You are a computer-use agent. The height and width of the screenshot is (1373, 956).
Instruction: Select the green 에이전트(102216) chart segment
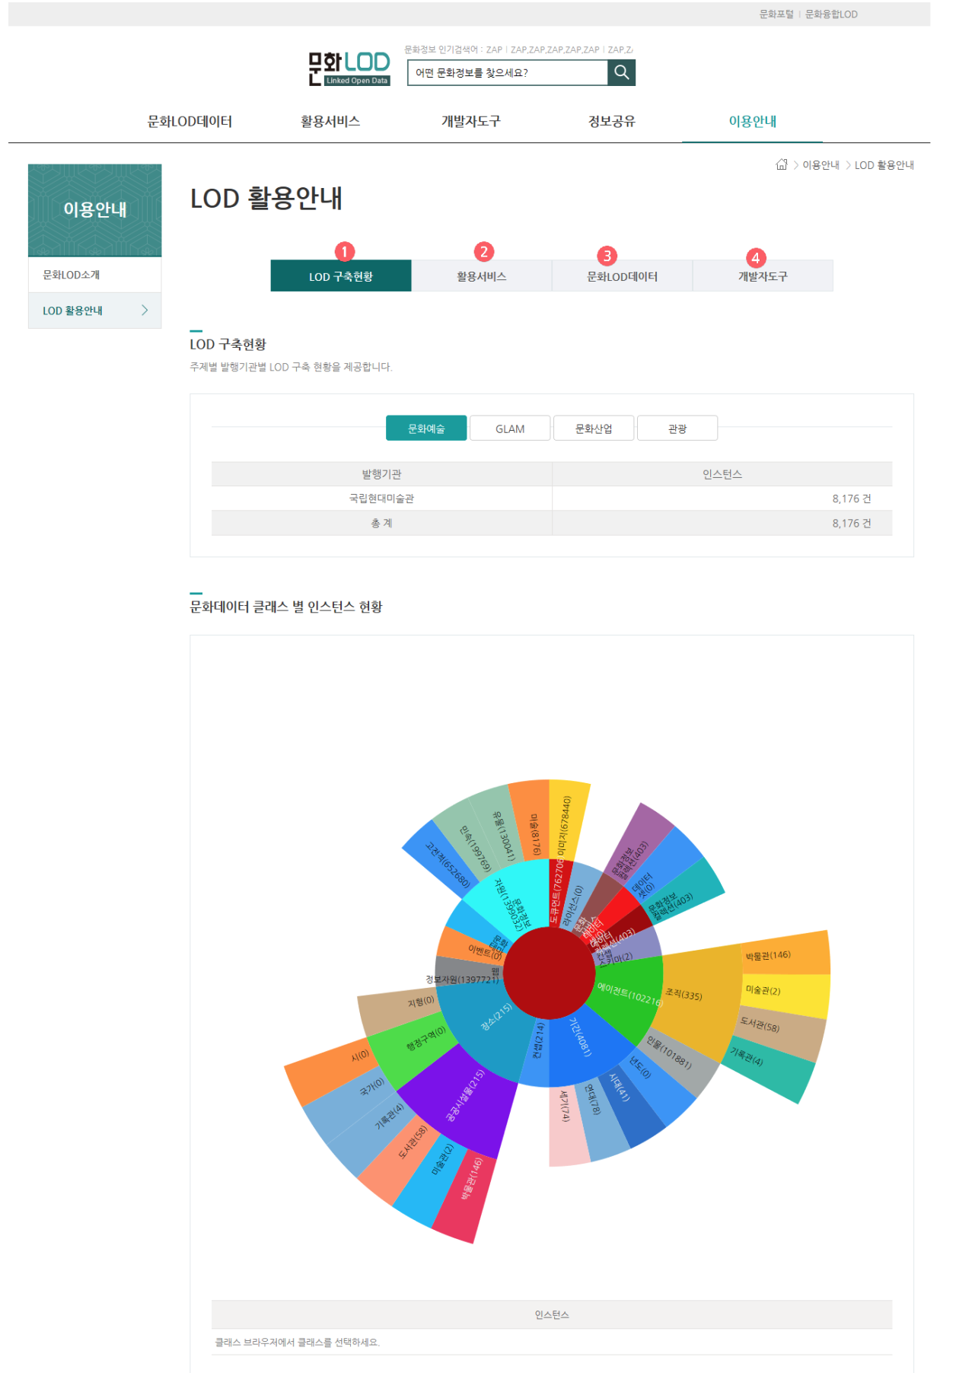(x=626, y=996)
